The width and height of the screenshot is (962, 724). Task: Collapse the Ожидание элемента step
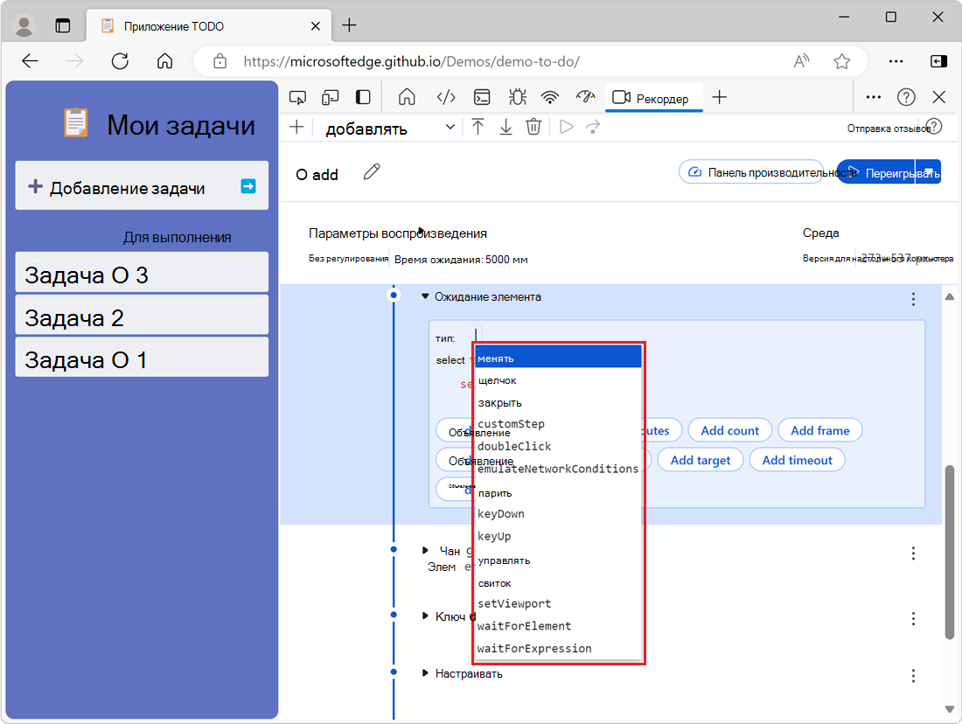425,296
